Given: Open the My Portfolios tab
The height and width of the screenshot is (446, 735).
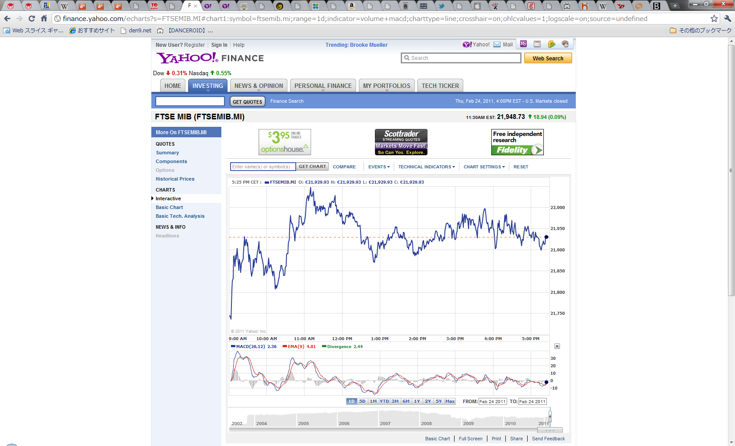Looking at the screenshot, I should pos(386,86).
